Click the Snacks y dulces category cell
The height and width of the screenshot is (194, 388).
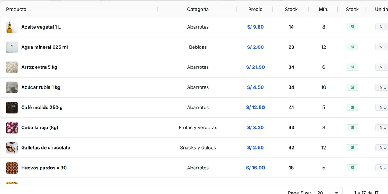[198, 148]
